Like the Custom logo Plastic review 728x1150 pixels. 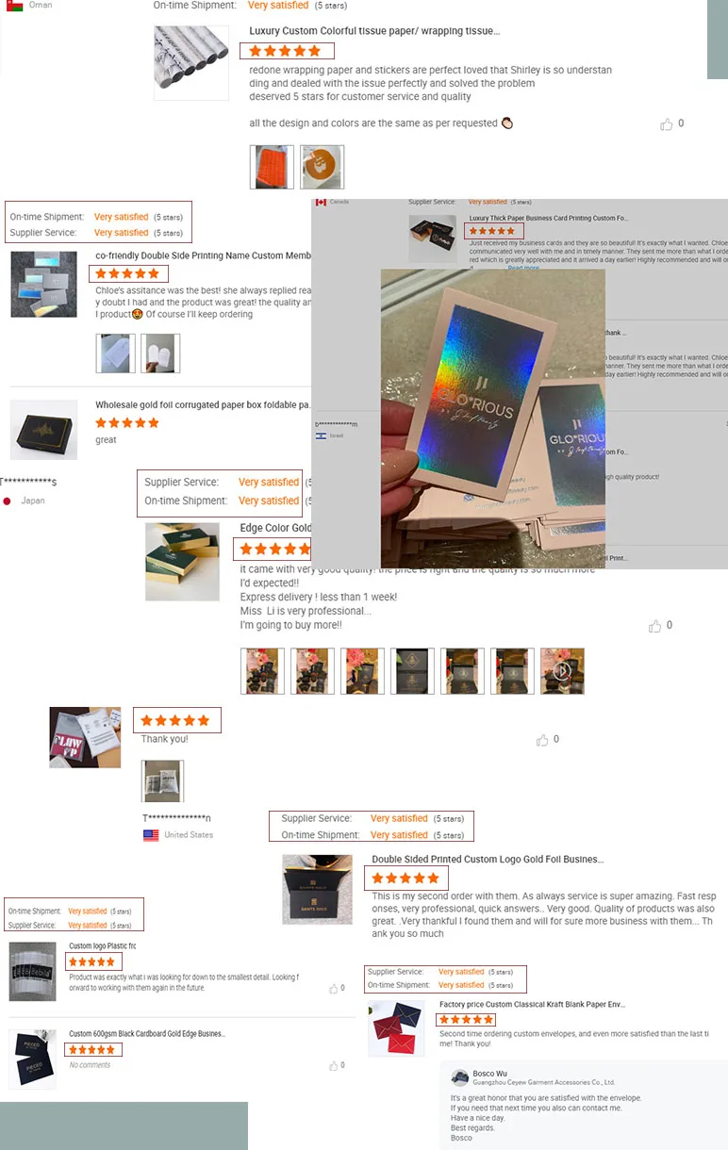[333, 989]
